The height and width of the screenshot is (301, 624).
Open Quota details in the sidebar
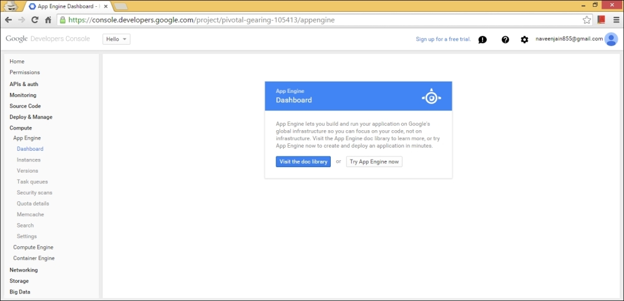33,203
